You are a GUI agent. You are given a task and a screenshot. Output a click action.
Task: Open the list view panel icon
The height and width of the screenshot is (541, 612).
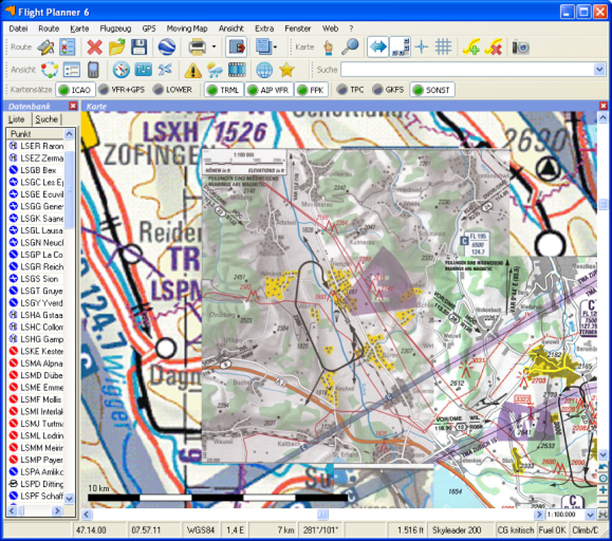(x=71, y=70)
